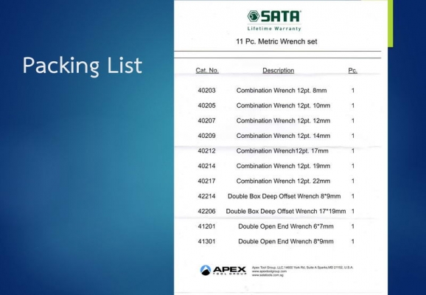Click the Description column header

point(278,71)
